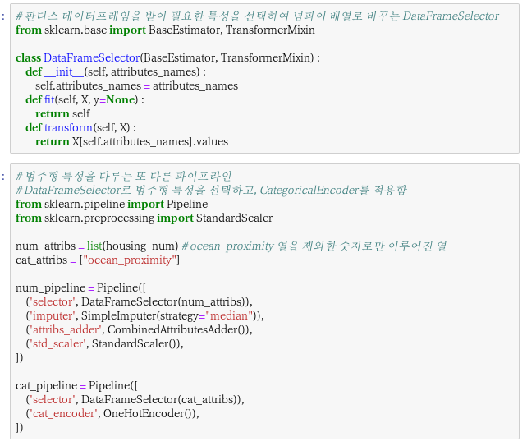Click the 'cat_pipeline = Pipeline([' line
This screenshot has height=446, width=527.
pos(76,385)
